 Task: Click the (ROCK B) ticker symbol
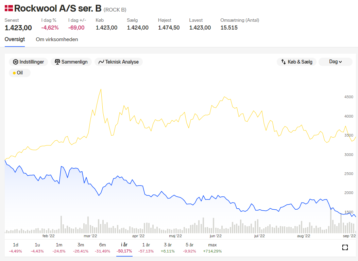coord(115,10)
